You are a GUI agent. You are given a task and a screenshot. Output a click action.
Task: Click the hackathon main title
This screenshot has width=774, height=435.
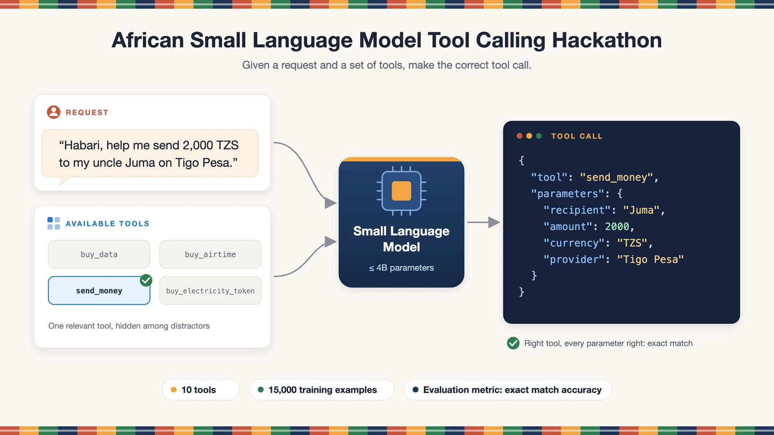[x=387, y=40]
